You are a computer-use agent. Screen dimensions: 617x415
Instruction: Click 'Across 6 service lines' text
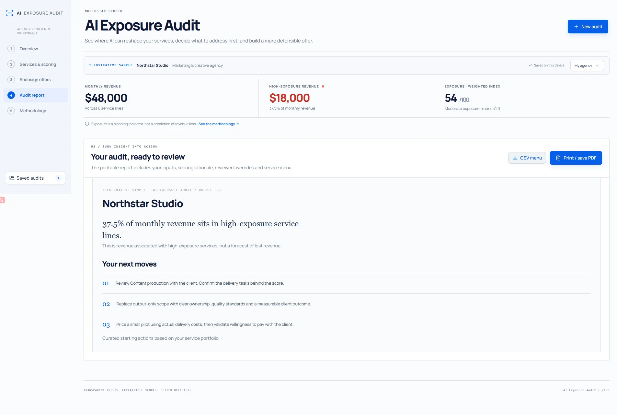104,108
